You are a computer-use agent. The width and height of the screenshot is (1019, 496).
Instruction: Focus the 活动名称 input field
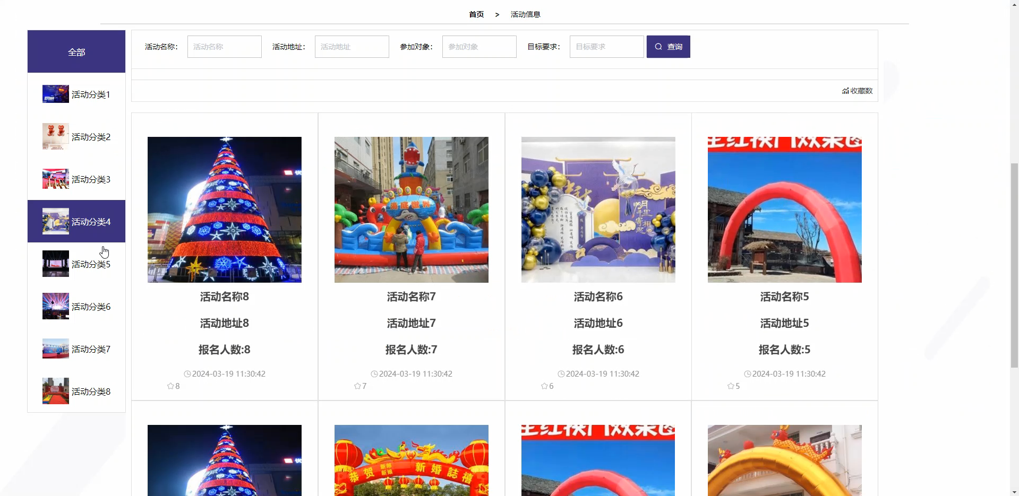[x=224, y=47]
